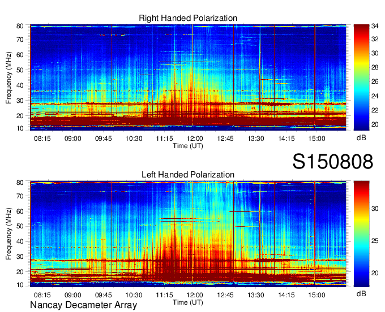Click the 28 value on top colorbar
385x312 pixels.
(x=375, y=67)
